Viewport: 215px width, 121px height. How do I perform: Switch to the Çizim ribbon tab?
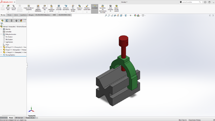tap(16, 15)
